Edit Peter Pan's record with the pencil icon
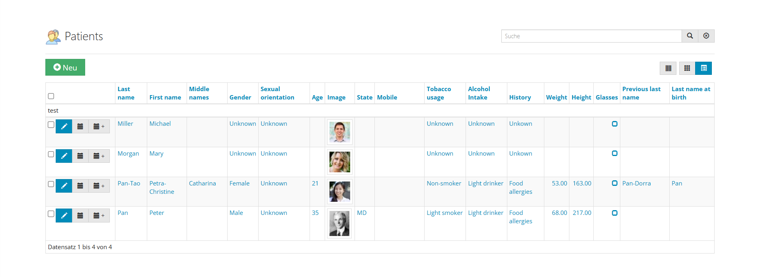 [x=64, y=215]
